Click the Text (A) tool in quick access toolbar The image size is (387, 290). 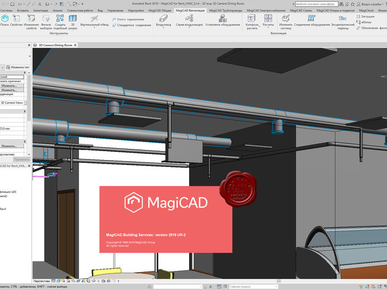[x=40, y=4]
